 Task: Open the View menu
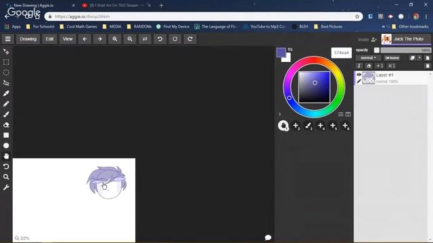pos(68,39)
